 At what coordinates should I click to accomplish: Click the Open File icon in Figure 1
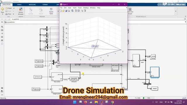tap(63, 11)
